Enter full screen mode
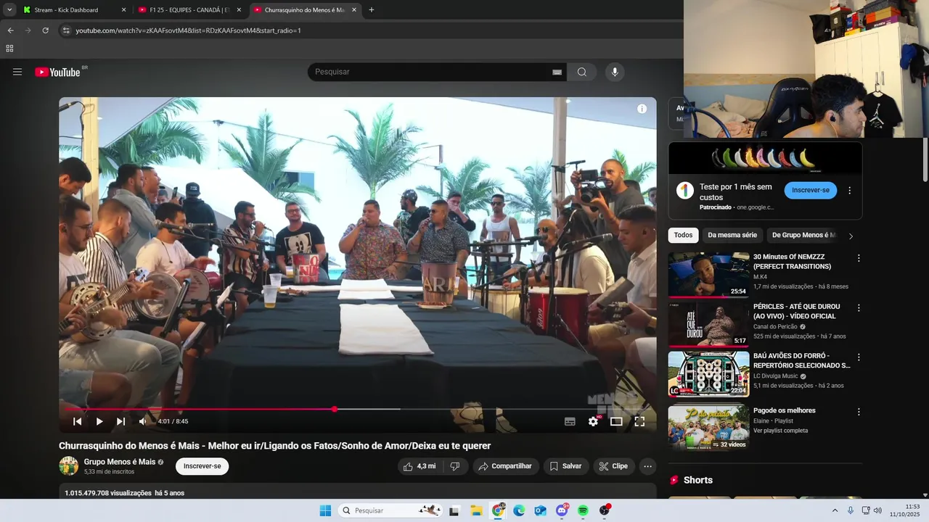The width and height of the screenshot is (929, 522). (639, 421)
